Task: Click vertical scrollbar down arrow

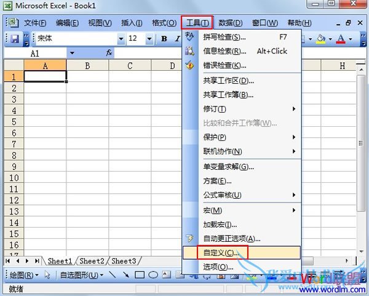Action: pos(361,252)
